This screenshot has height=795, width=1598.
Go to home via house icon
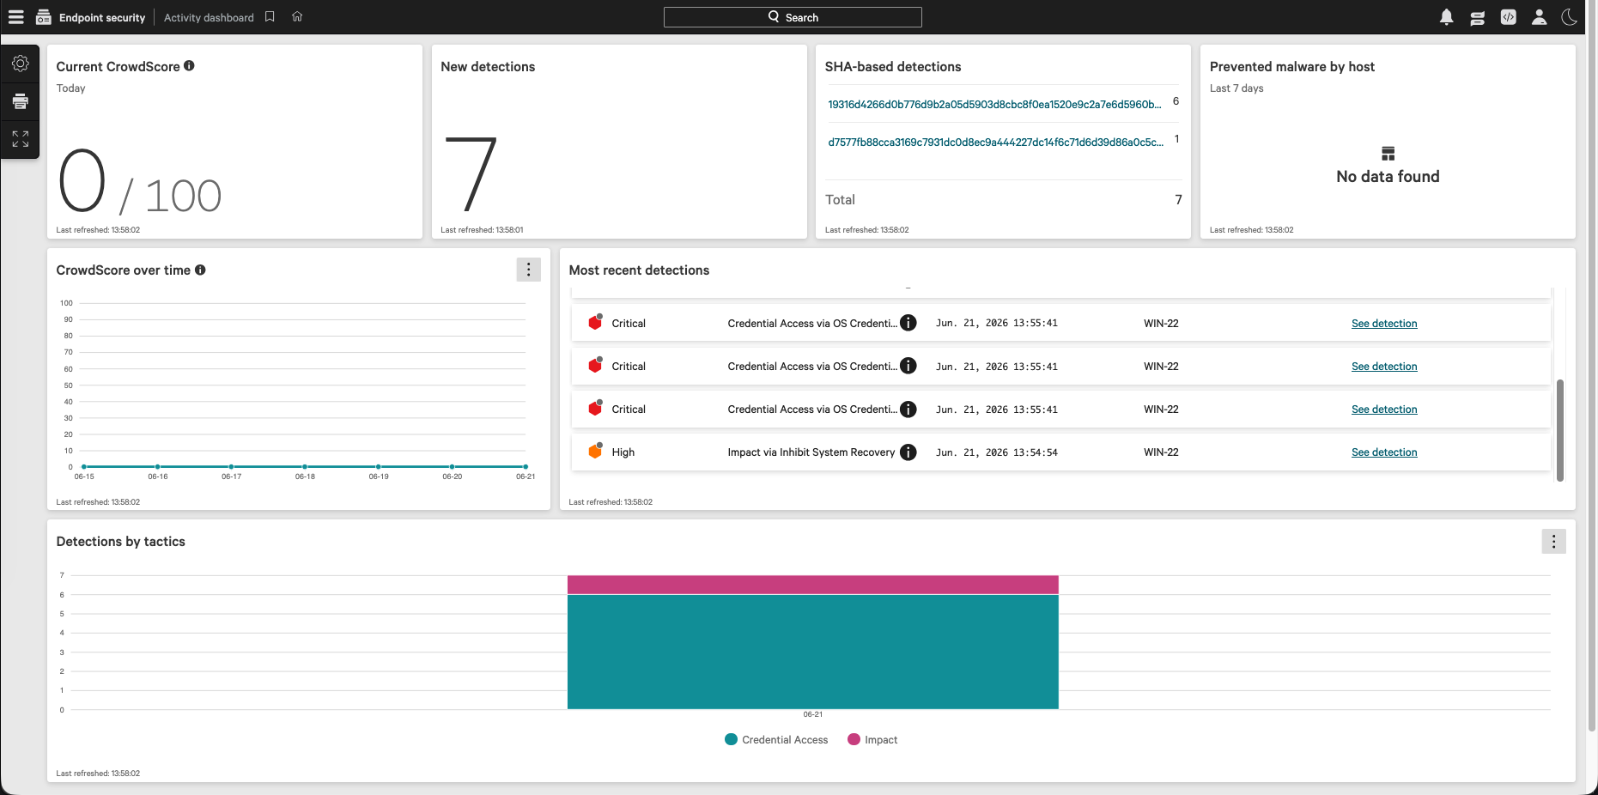[x=297, y=17]
